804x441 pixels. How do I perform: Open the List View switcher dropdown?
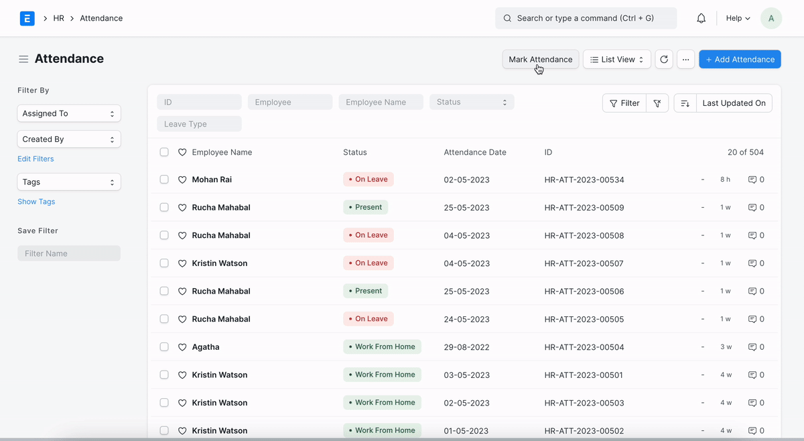(x=616, y=60)
